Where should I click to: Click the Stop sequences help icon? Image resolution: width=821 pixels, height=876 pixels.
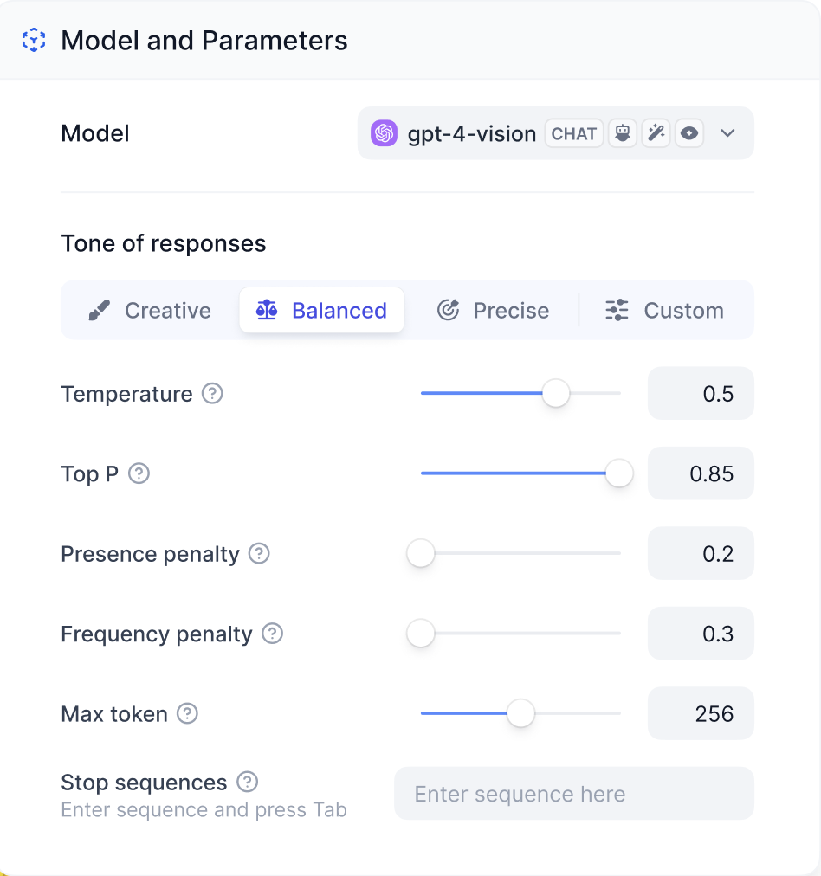(248, 783)
